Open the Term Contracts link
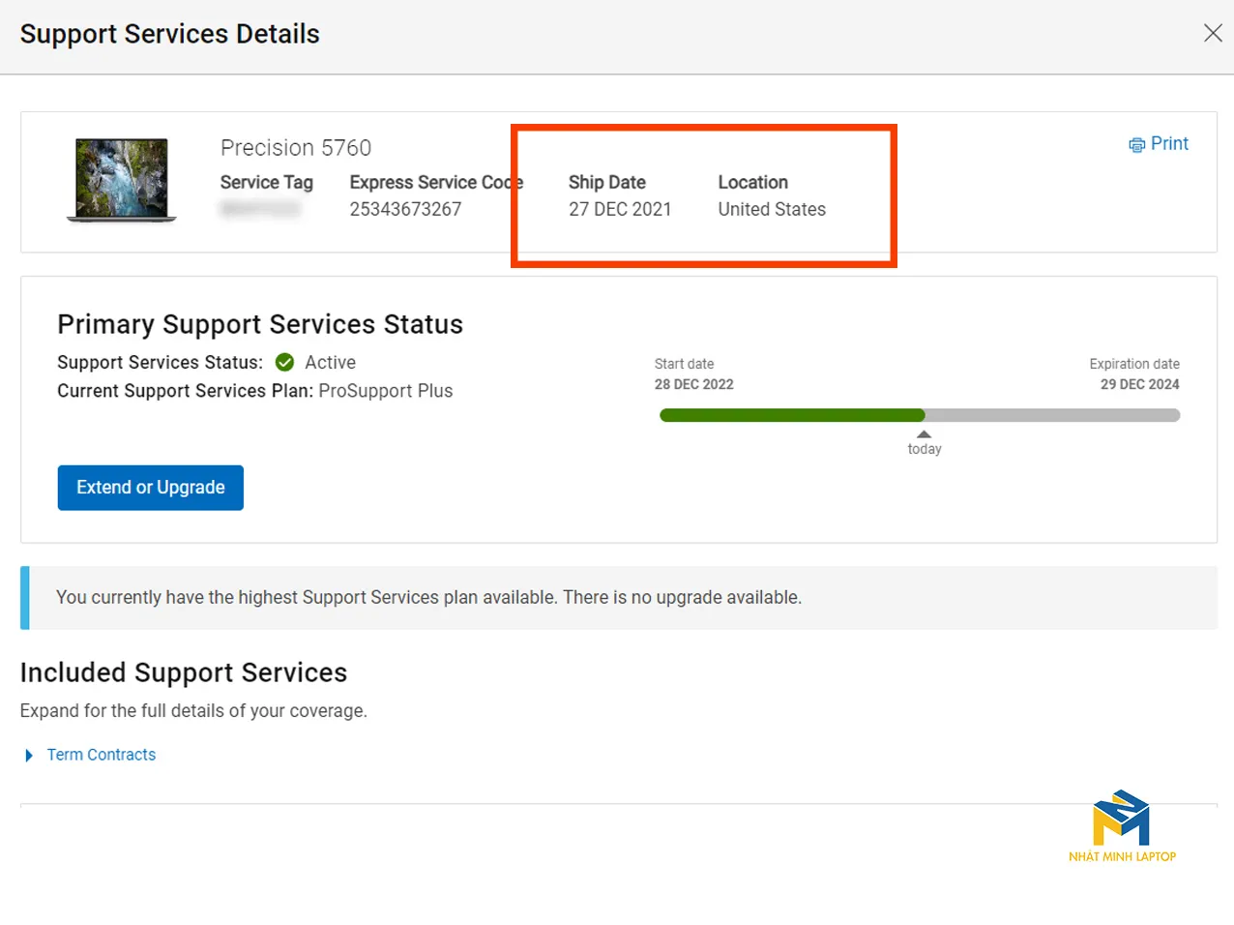This screenshot has width=1234, height=925. tap(101, 755)
